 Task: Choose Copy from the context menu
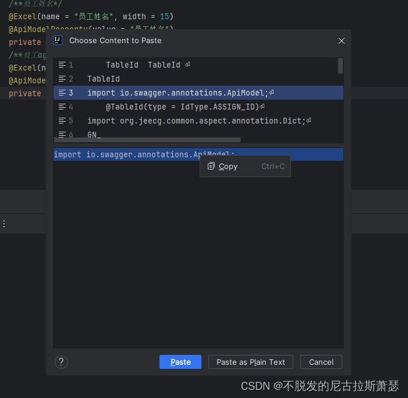click(245, 167)
